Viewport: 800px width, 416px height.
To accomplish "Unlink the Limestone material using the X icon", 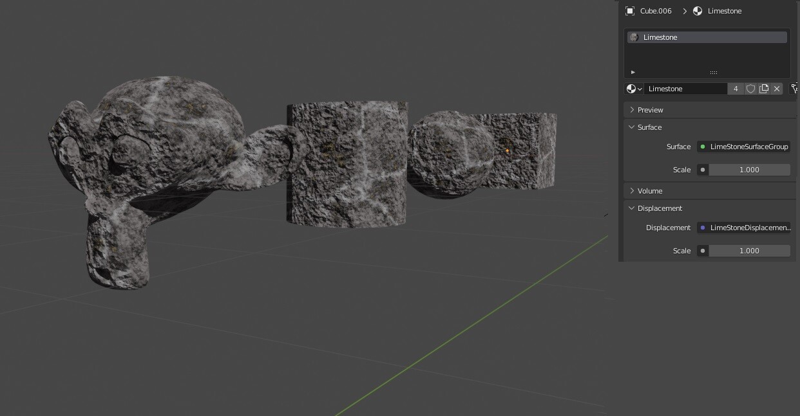I will point(776,89).
